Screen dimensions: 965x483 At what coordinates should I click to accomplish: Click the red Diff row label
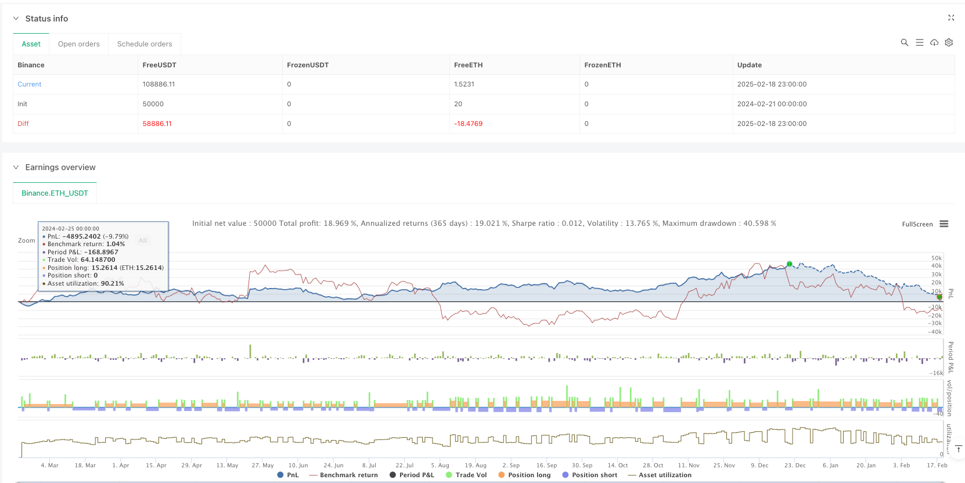[23, 124]
